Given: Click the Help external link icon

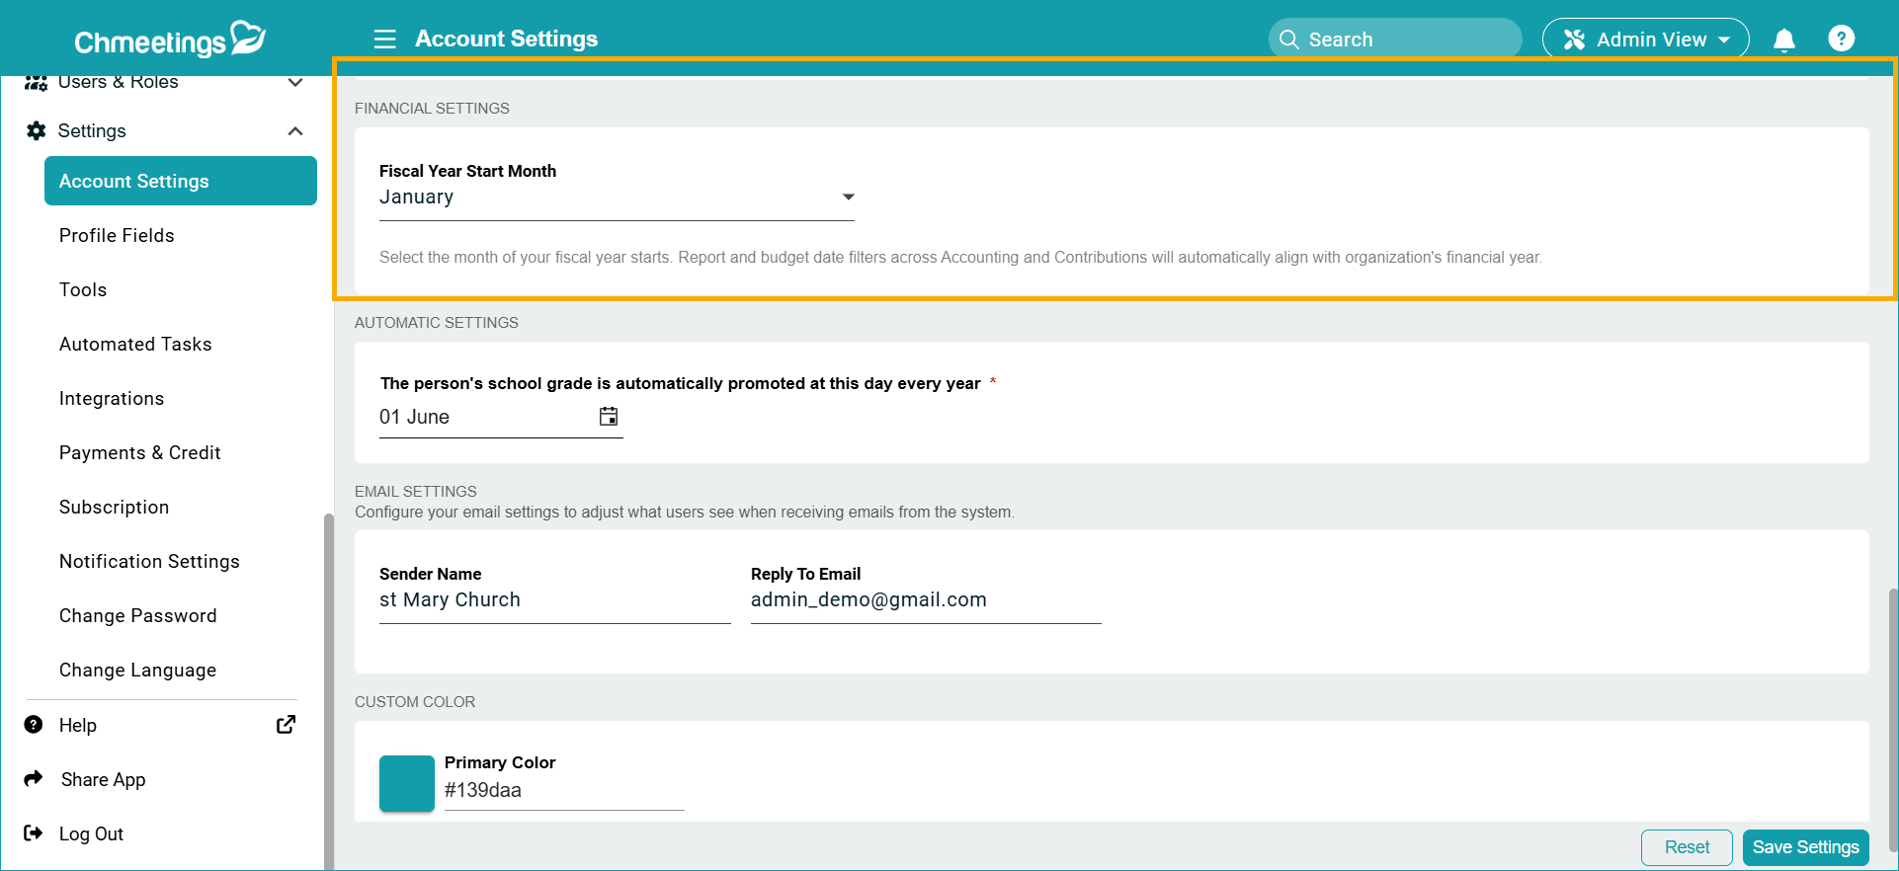Looking at the screenshot, I should (x=286, y=725).
